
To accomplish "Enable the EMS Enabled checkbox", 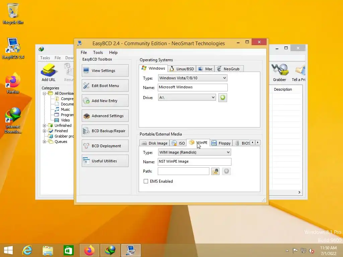I will click(146, 181).
